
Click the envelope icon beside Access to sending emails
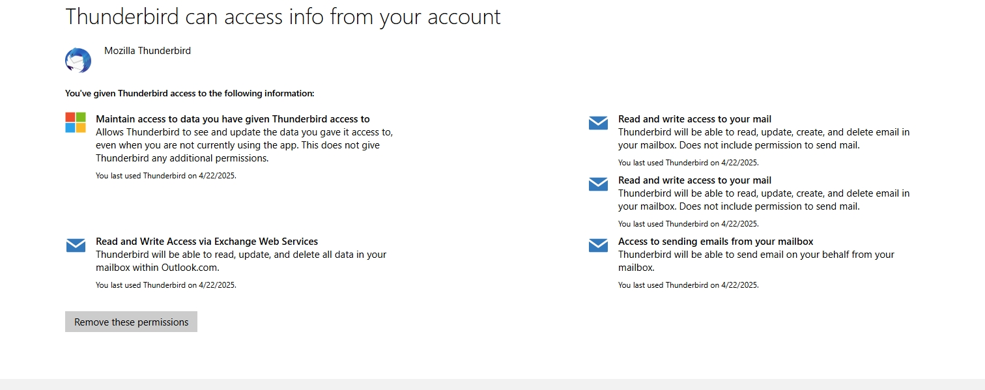coord(598,245)
